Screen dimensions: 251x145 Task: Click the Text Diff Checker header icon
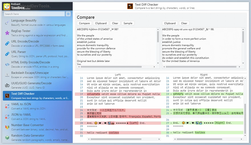(130, 6)
